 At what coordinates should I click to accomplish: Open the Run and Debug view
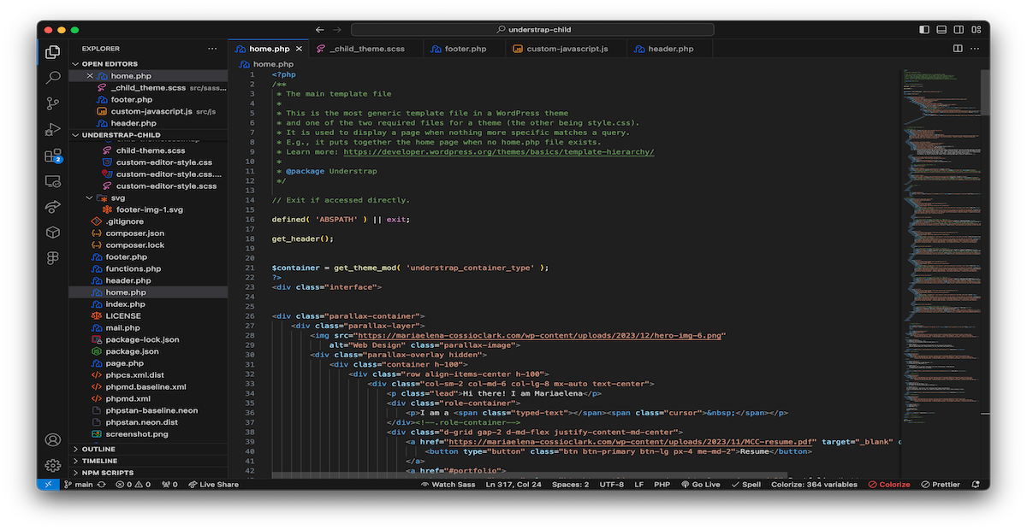tap(53, 130)
